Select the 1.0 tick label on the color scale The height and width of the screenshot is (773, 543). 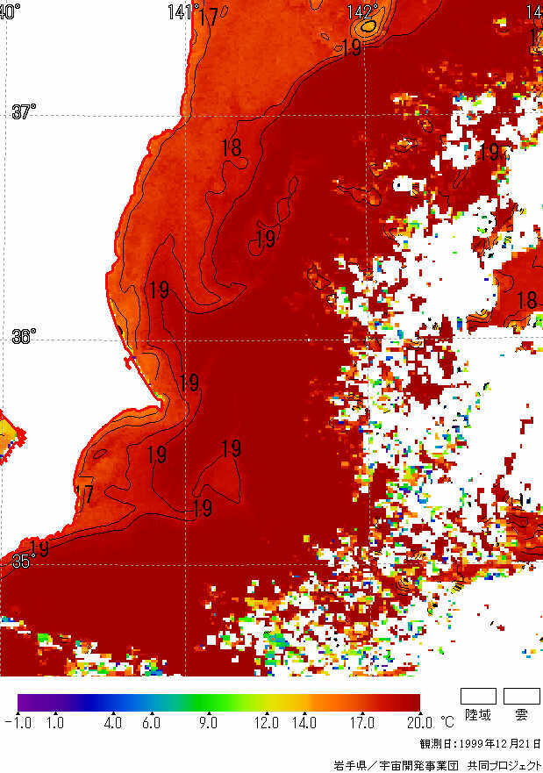click(x=55, y=723)
